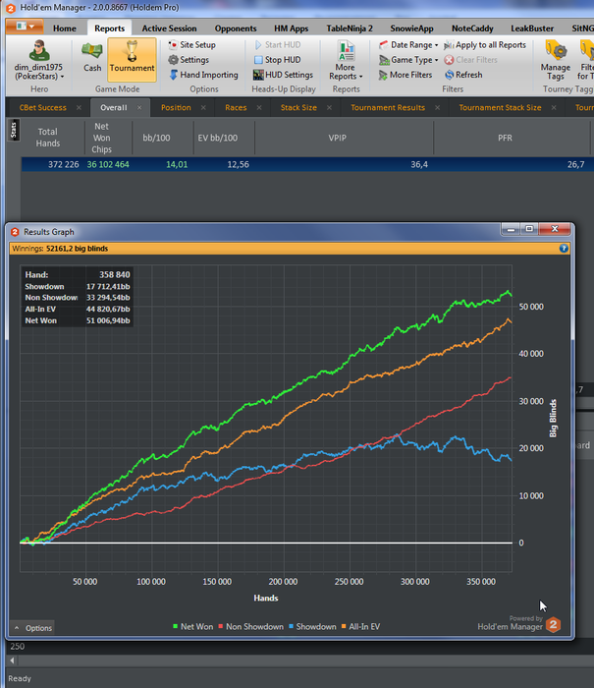Open More Filters

pyautogui.click(x=405, y=75)
